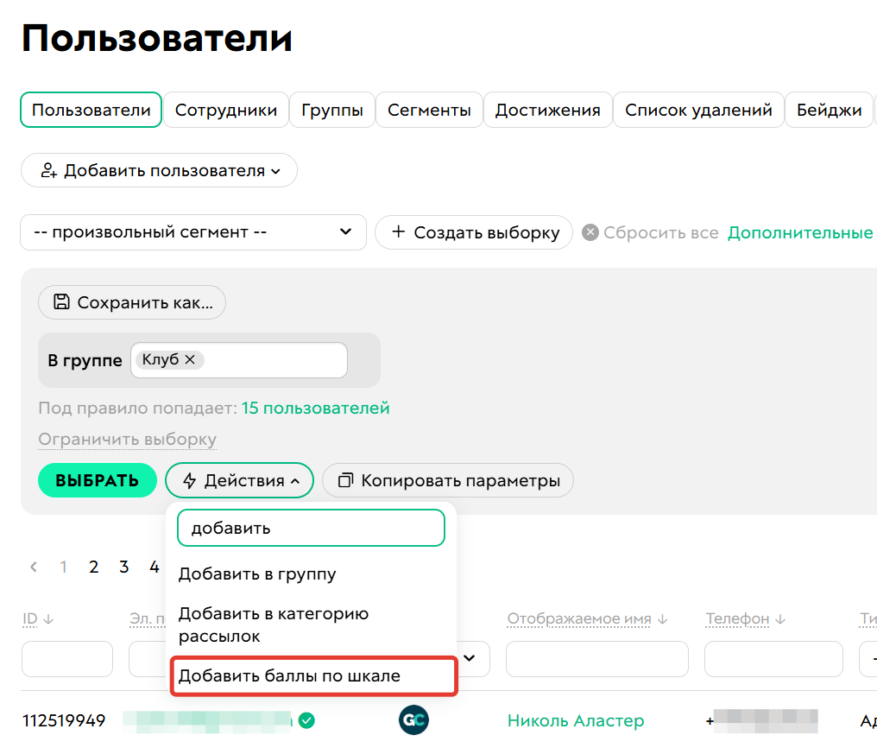Expand the "Добавить пользователя" dropdown
Image resolution: width=877 pixels, height=748 pixels.
pyautogui.click(x=276, y=170)
